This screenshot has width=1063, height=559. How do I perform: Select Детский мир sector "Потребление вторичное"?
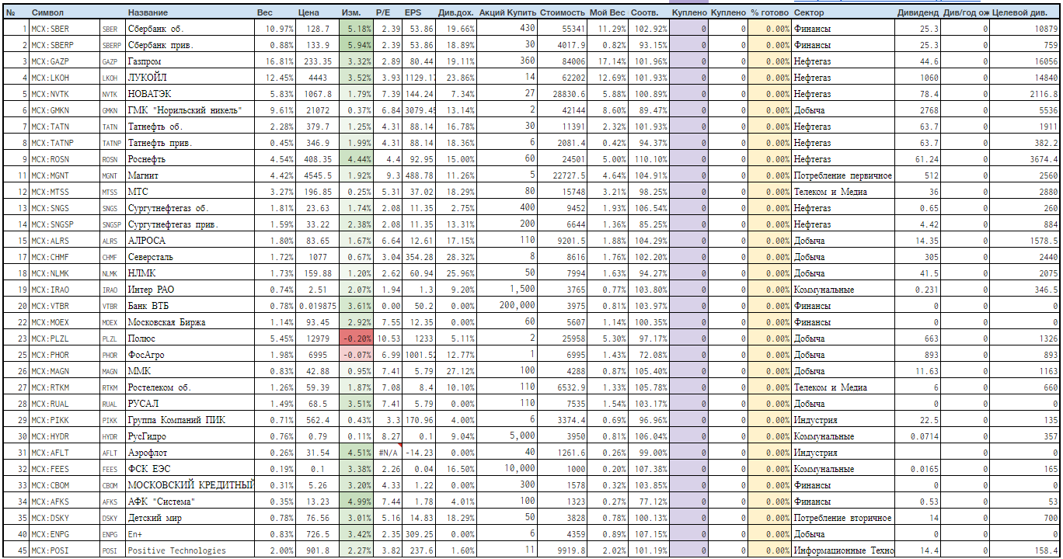pos(843,518)
